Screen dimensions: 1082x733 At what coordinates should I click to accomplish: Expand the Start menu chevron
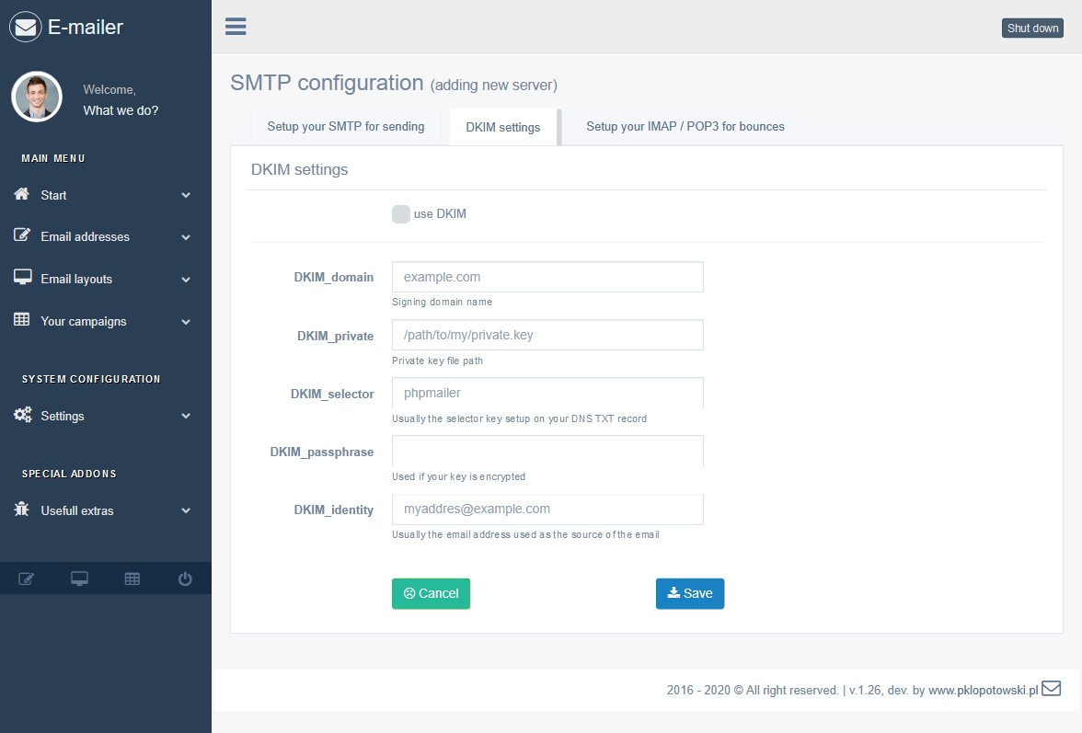coord(186,195)
